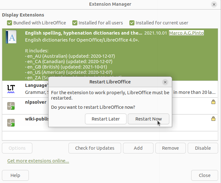Click the Display Extensions heading

[23, 15]
